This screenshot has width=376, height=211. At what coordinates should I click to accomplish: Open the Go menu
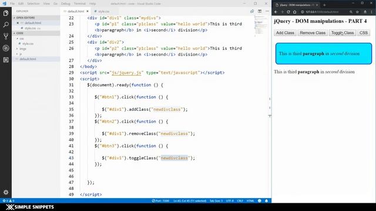click(x=55, y=4)
